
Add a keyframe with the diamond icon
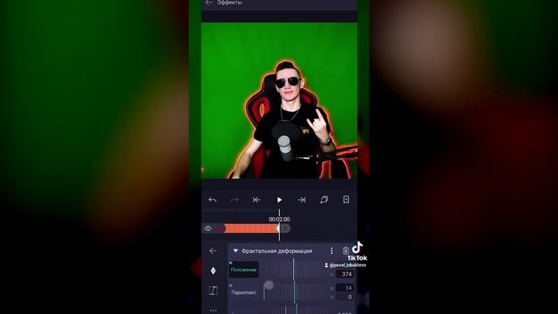[213, 271]
